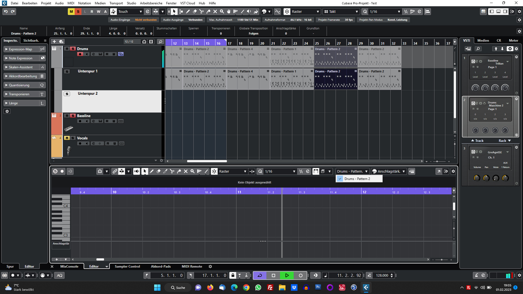Solo Unterspur 1 lane
This screenshot has height=294, width=523.
point(67,72)
